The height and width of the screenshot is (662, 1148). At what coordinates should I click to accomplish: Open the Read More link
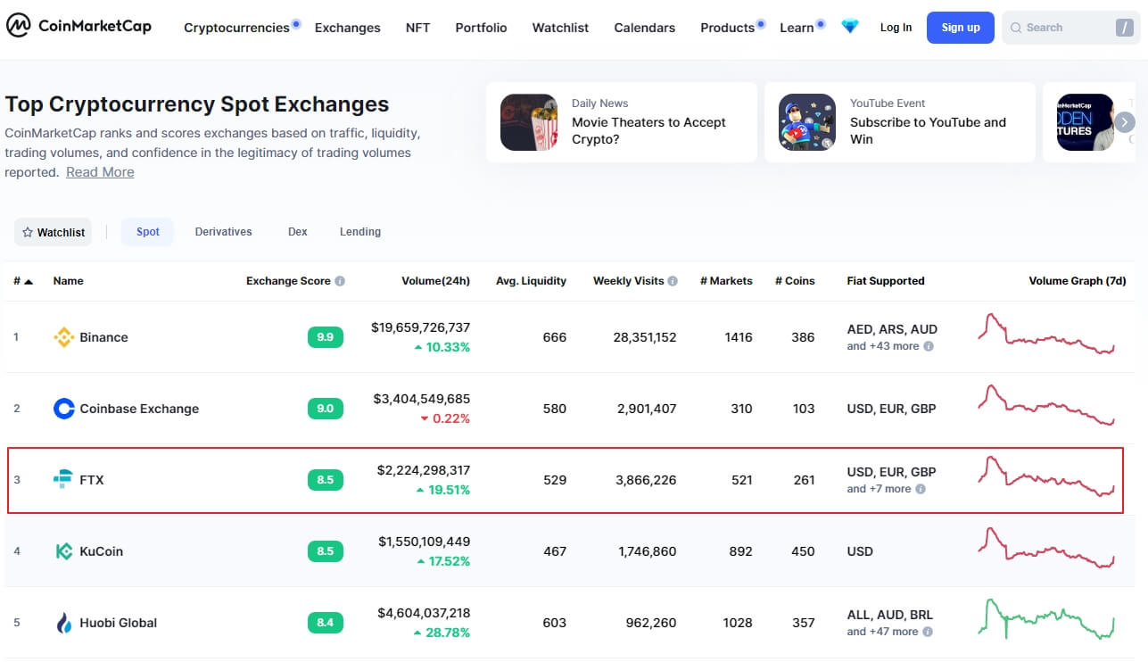pyautogui.click(x=100, y=172)
